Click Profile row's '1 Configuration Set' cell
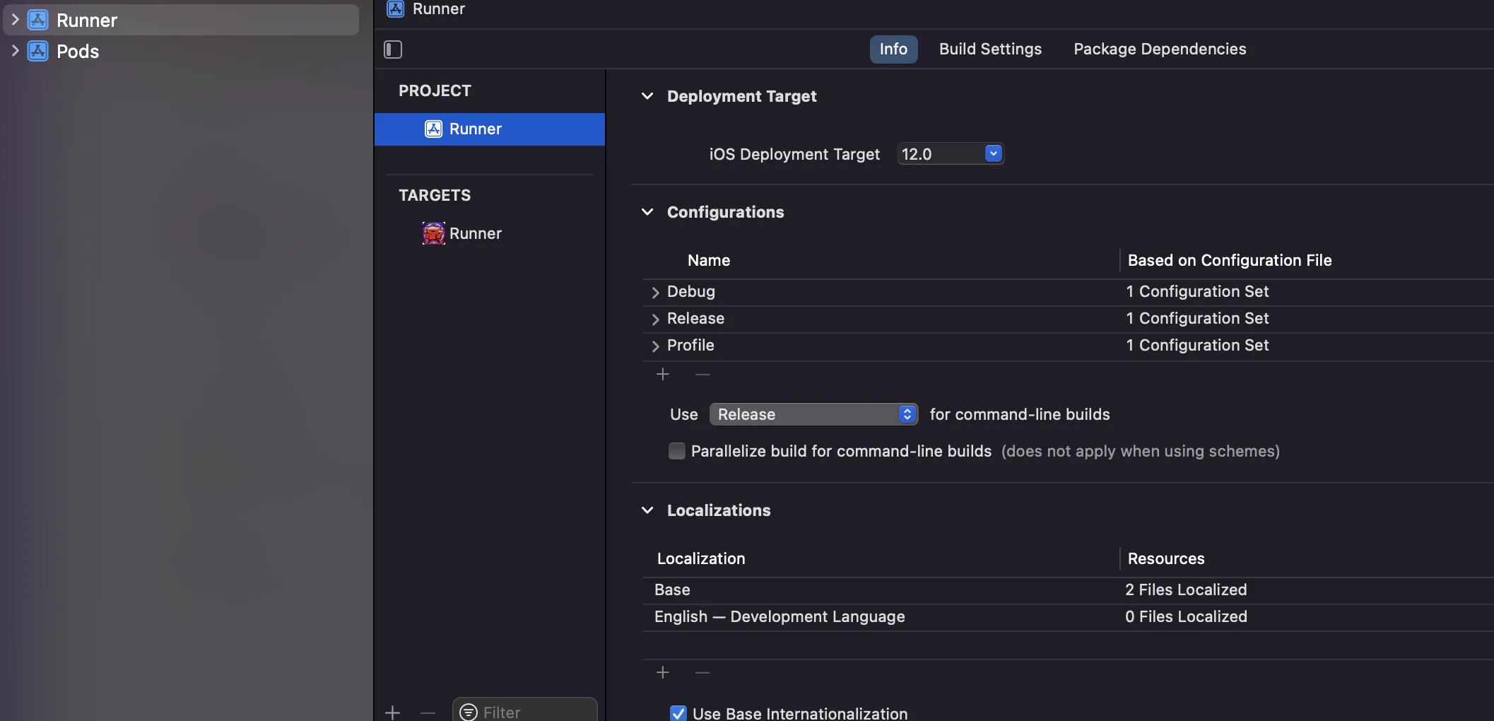The image size is (1494, 721). tap(1197, 345)
